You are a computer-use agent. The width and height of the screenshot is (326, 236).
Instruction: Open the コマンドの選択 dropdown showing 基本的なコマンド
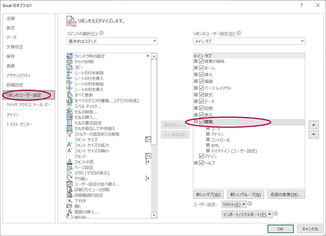click(x=112, y=41)
